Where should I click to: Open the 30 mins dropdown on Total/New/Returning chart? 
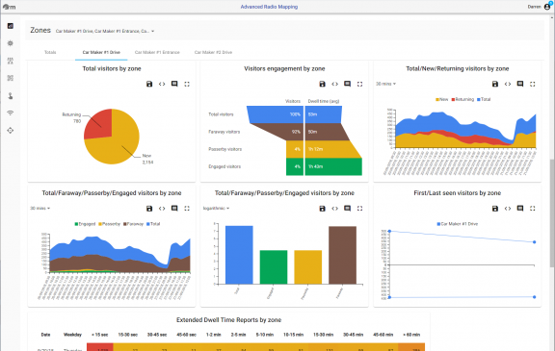385,84
